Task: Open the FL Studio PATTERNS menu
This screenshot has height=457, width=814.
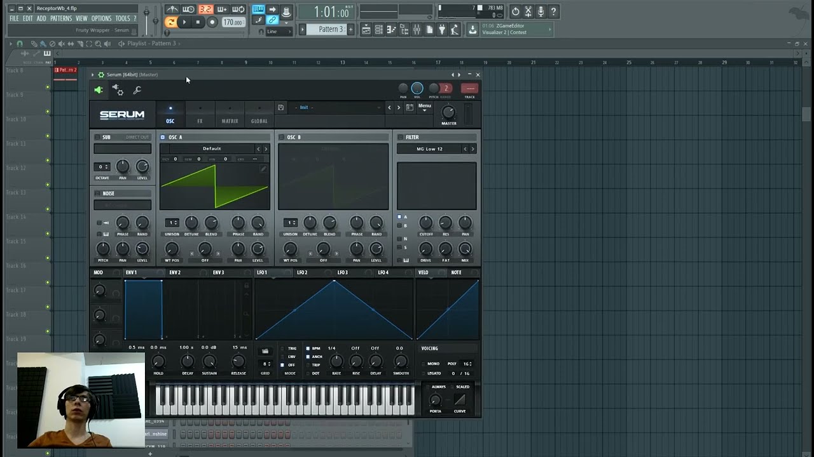Action: 61,19
